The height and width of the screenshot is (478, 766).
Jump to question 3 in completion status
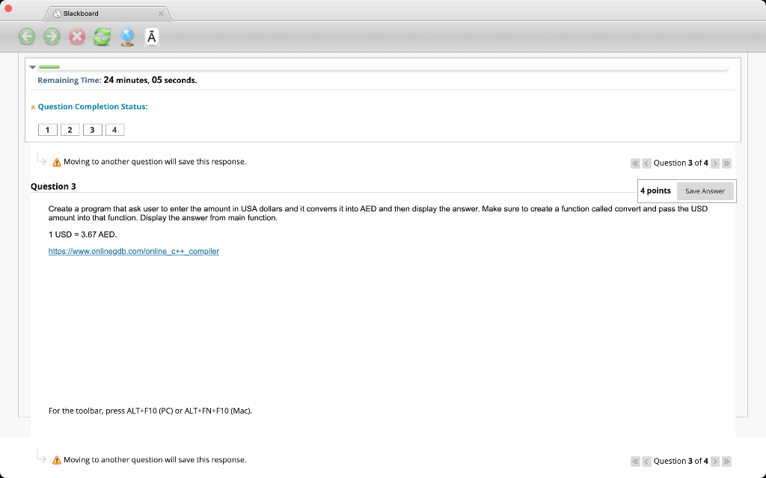(92, 130)
